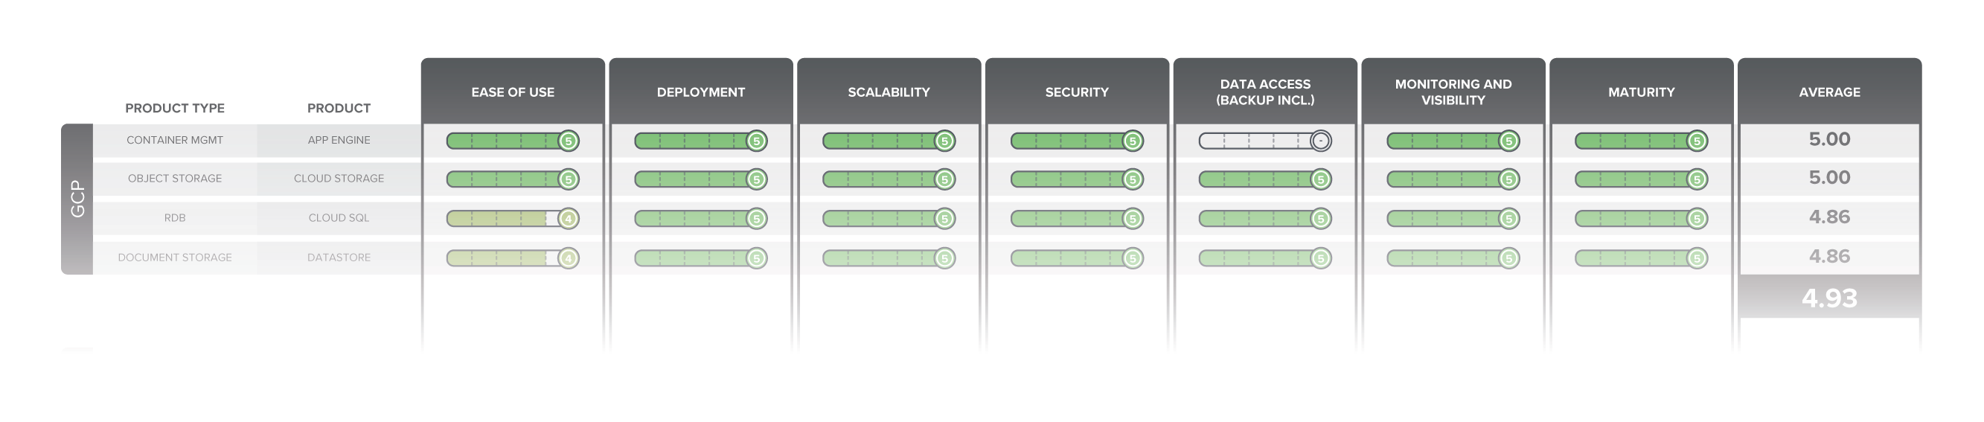Viewport: 1984px width, 422px height.
Task: Click the Data Access (Backup Incl.) header
Action: tap(1264, 92)
